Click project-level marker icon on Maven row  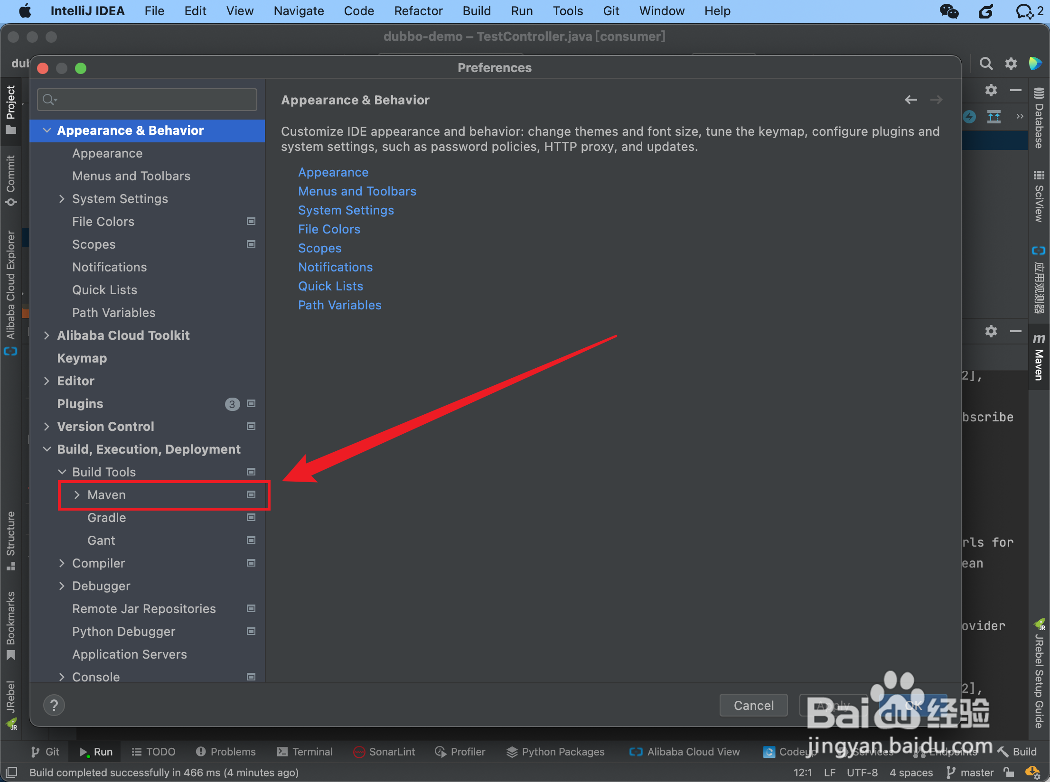coord(251,494)
